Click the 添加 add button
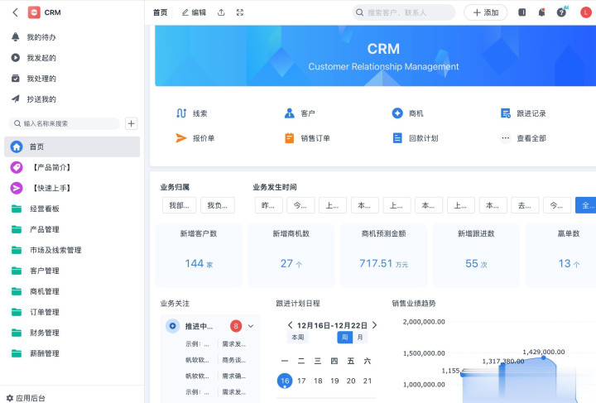The image size is (596, 403). pyautogui.click(x=485, y=12)
